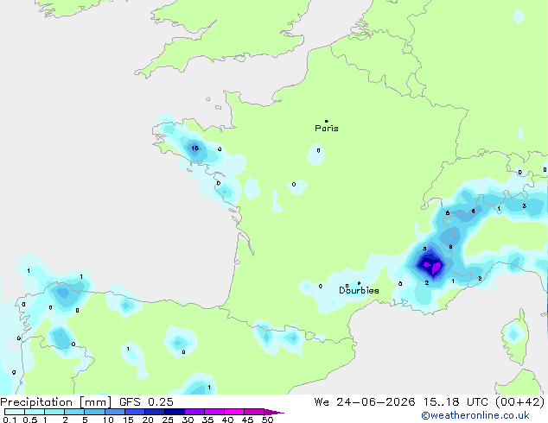Click the 'GFS 0.25' model label
548x423 pixels.
146,402
